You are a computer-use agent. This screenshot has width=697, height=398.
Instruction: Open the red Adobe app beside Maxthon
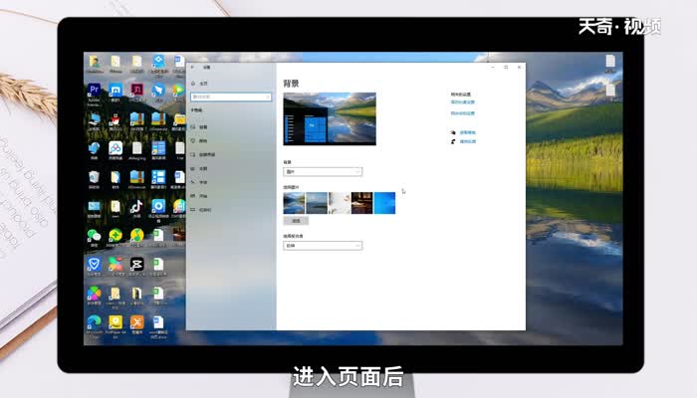[x=137, y=91]
